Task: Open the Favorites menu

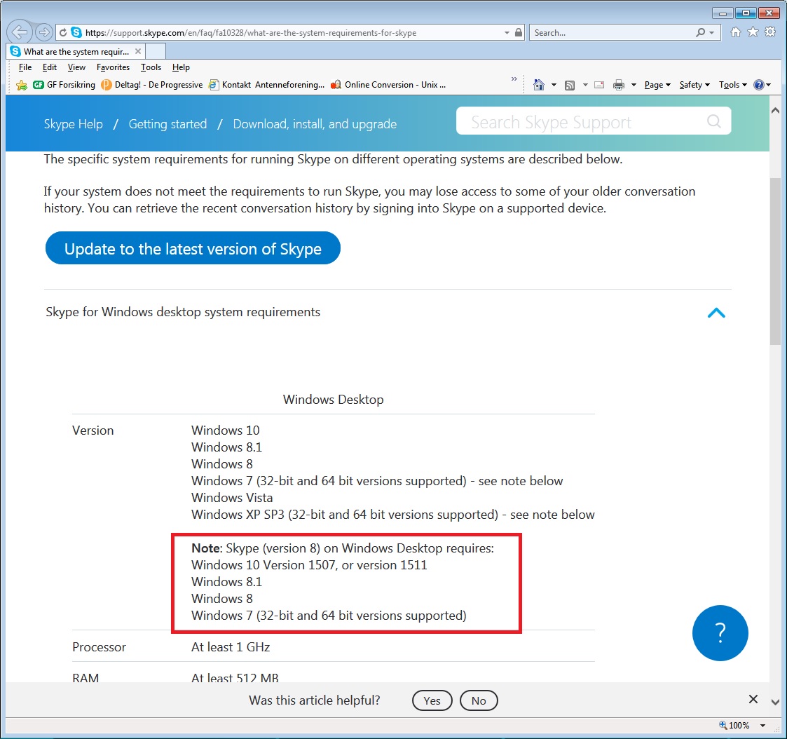Action: tap(113, 67)
